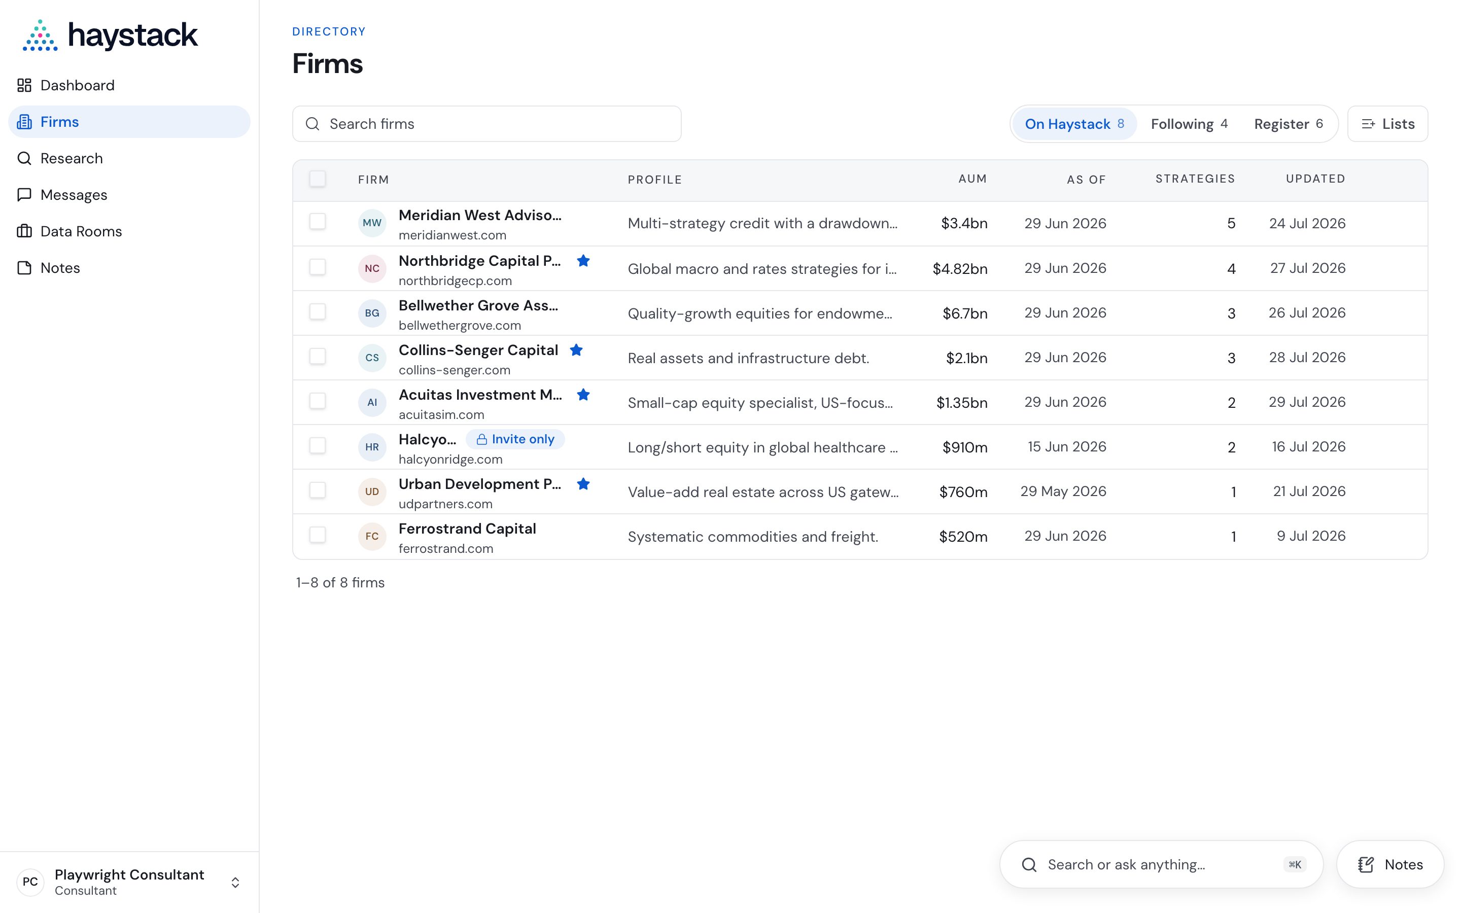Image resolution: width=1461 pixels, height=913 pixels.
Task: Open the Bellwether Grove firm name
Action: pos(478,305)
